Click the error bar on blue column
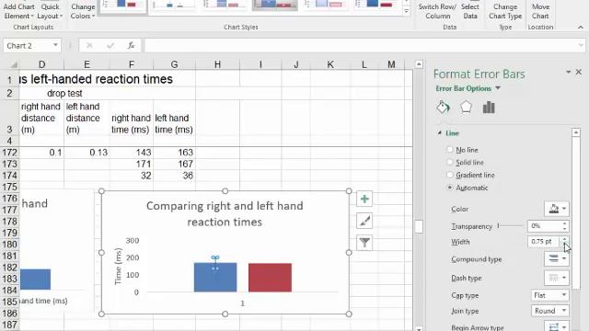The image size is (589, 331). pyautogui.click(x=215, y=263)
